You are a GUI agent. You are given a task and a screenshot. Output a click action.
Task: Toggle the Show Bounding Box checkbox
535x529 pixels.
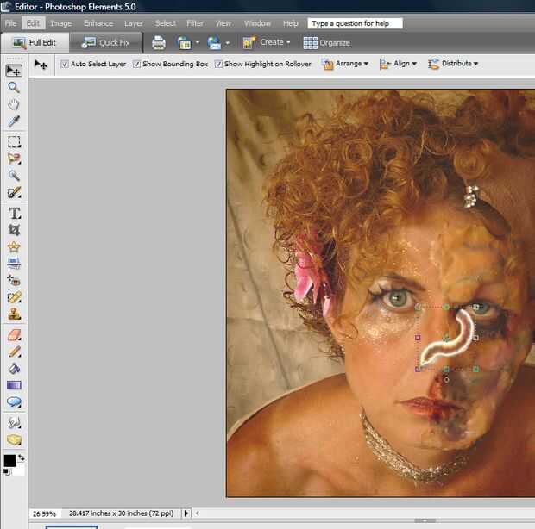tap(136, 64)
